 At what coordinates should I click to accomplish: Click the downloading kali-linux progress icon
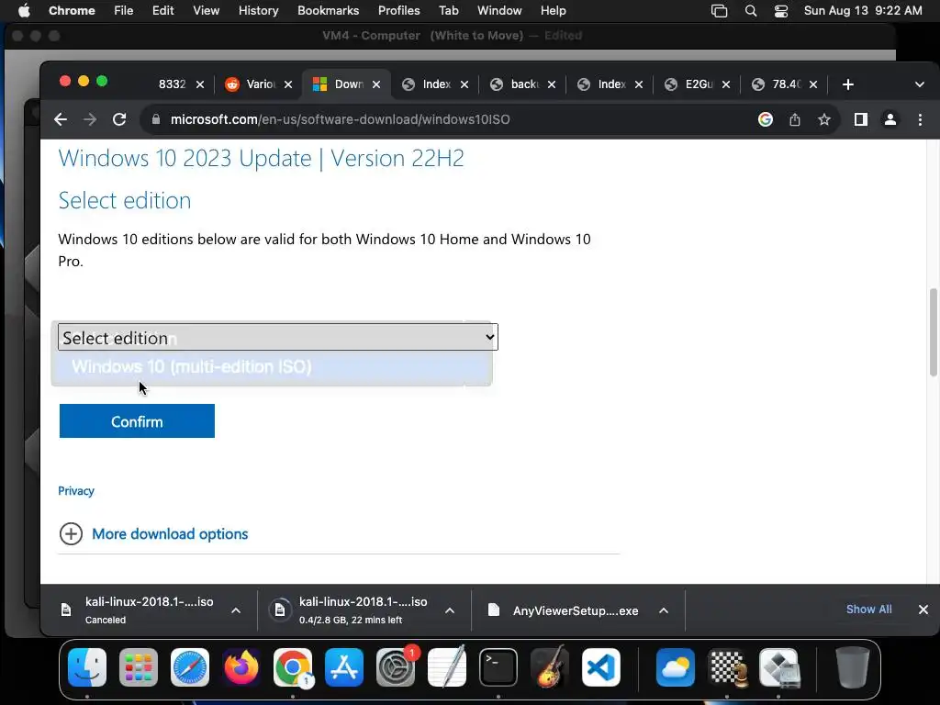coord(280,610)
